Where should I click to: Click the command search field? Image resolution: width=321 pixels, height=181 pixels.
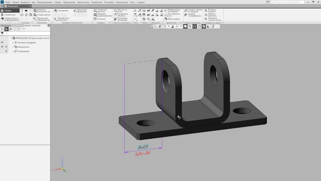click(x=288, y=2)
